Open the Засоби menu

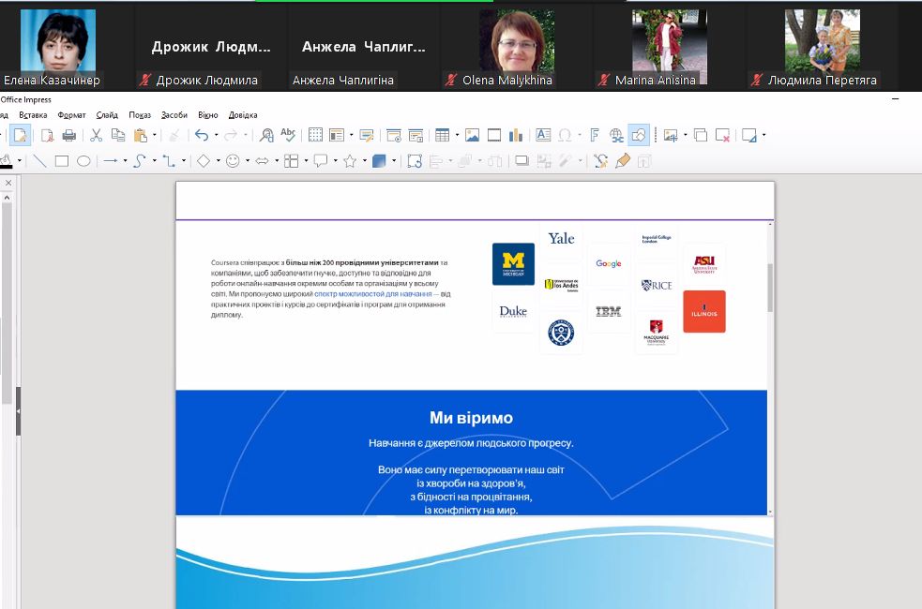point(174,115)
